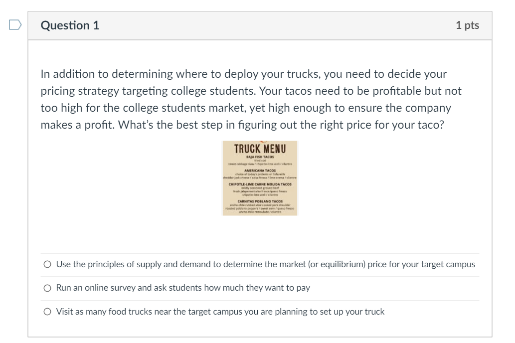This screenshot has width=515, height=343.
Task: Click the Run an online survey answer text
Action: 181,288
